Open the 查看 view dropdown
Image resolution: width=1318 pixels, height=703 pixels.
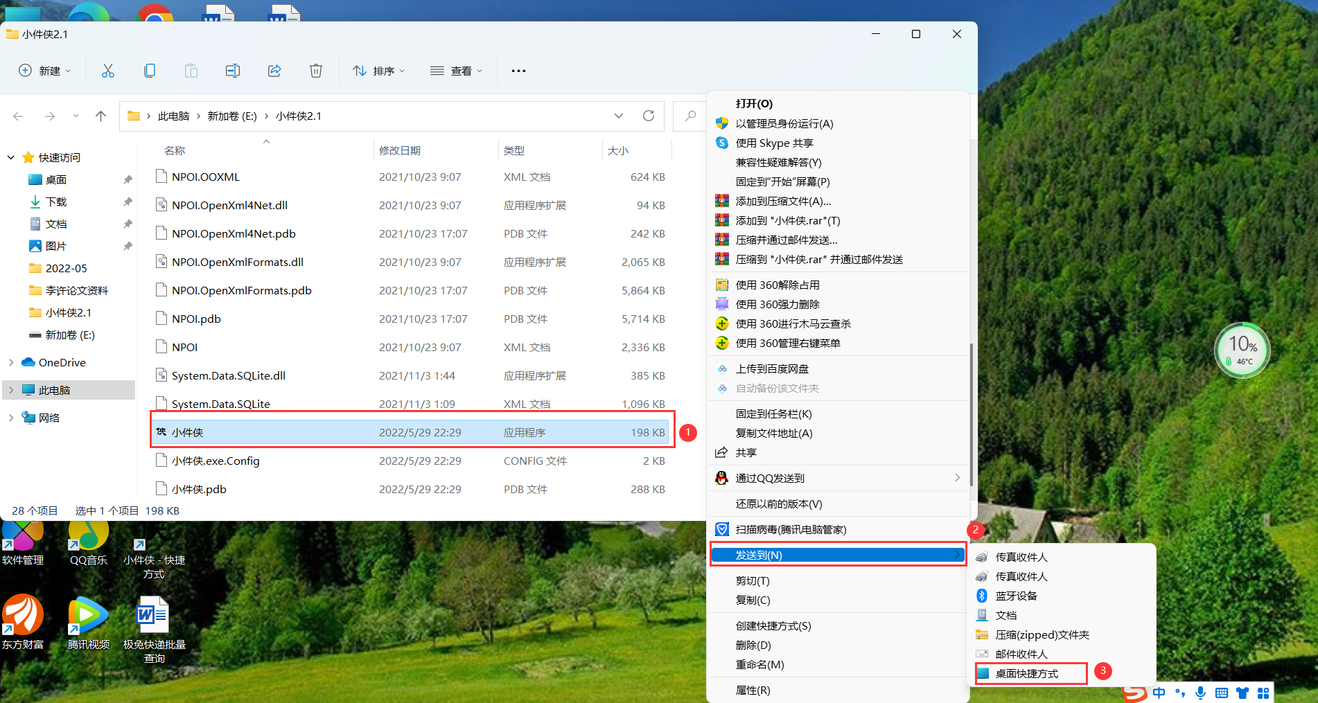pyautogui.click(x=456, y=71)
